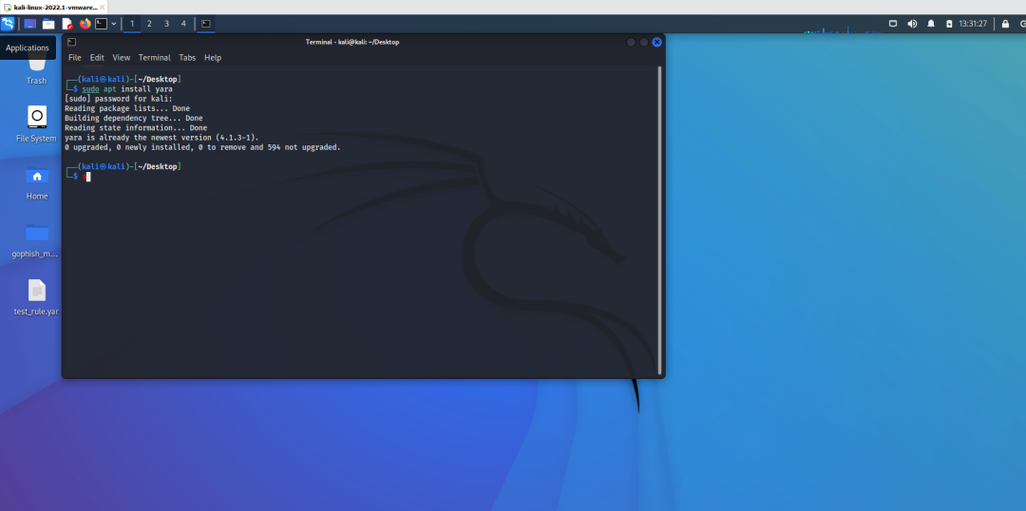
Task: Click the display/screen tray icon
Action: (892, 24)
